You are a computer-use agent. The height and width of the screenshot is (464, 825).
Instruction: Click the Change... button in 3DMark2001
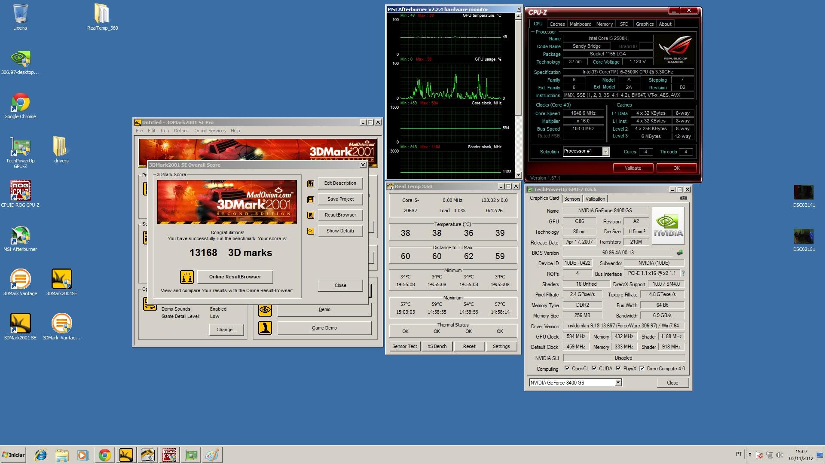tap(226, 330)
